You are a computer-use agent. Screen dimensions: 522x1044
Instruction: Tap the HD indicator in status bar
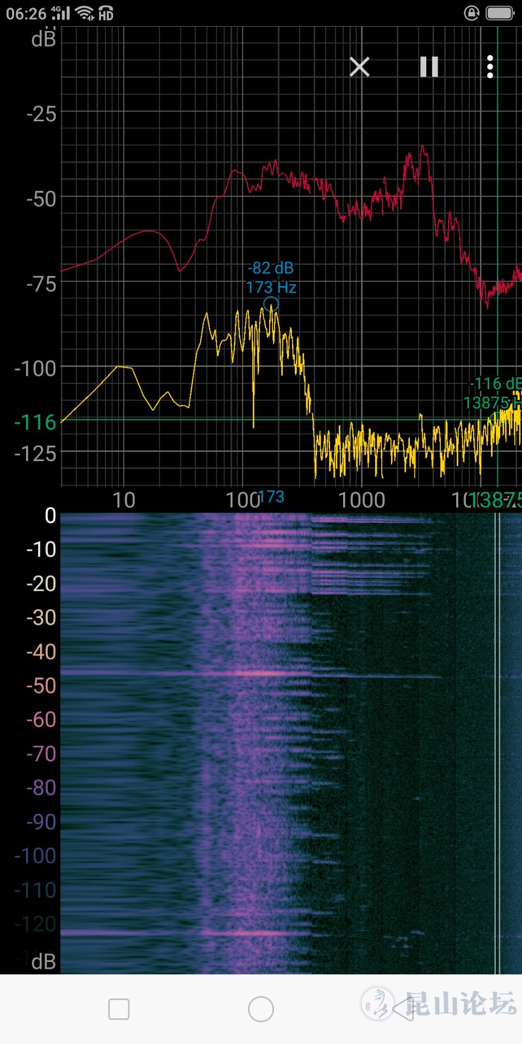[106, 14]
